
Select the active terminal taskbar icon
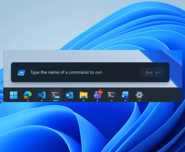pos(56,95)
